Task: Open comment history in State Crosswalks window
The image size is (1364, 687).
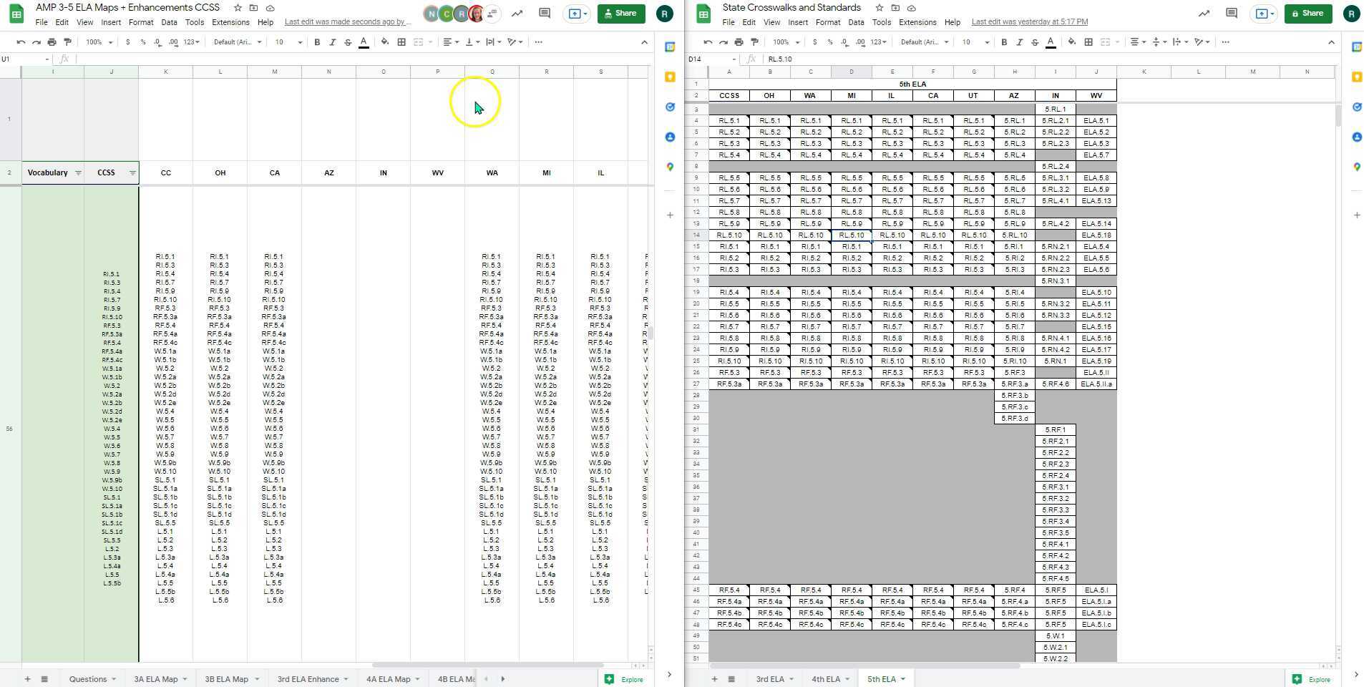Action: coord(1231,14)
